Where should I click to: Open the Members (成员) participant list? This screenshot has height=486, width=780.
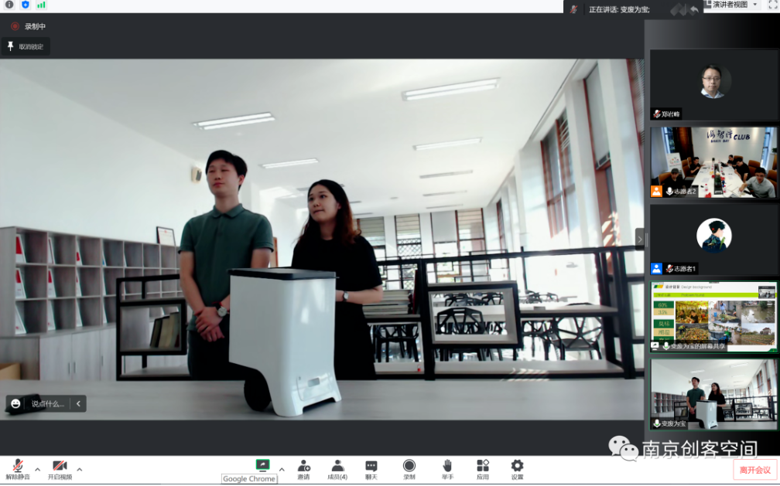[337, 466]
